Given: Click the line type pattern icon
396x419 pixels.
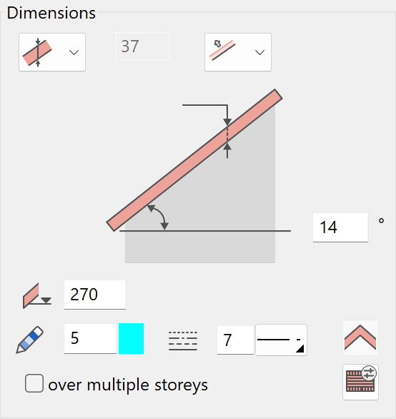Looking at the screenshot, I should 183,340.
